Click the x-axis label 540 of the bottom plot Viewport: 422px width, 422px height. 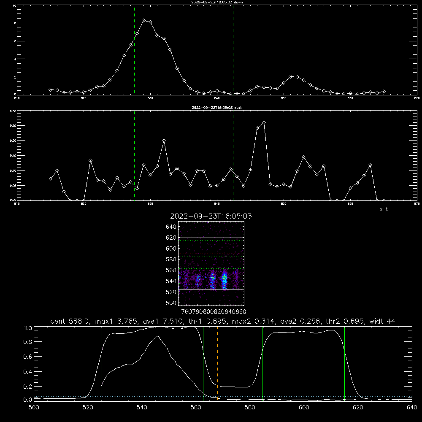click(x=142, y=408)
